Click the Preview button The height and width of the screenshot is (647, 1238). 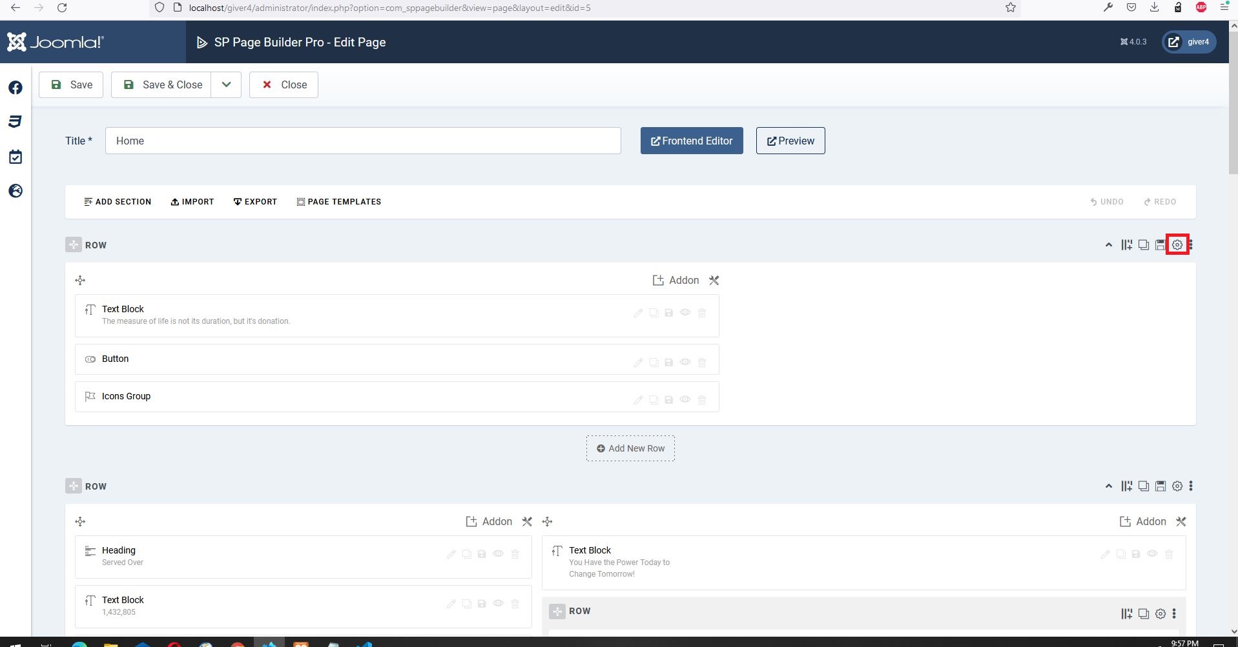pyautogui.click(x=790, y=141)
